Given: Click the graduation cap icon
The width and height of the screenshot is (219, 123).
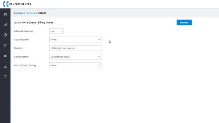Looking at the screenshot, I should point(5,56).
